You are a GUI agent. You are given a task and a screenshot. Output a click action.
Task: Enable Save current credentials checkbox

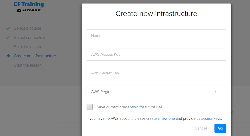(x=90, y=107)
